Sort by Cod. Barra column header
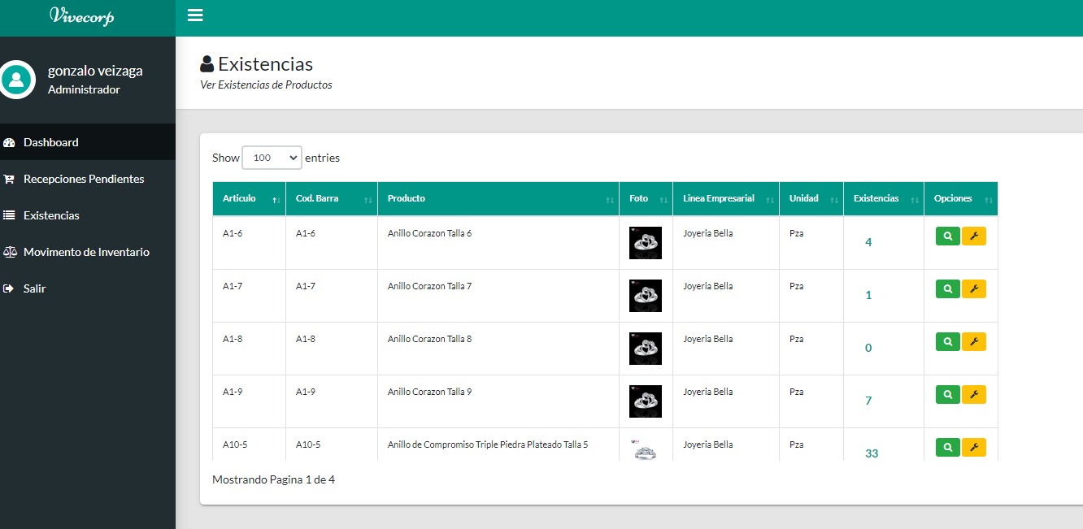1083x529 pixels. [x=331, y=199]
